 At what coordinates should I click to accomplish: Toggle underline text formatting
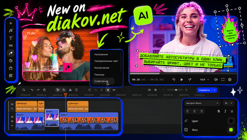[232, 111]
